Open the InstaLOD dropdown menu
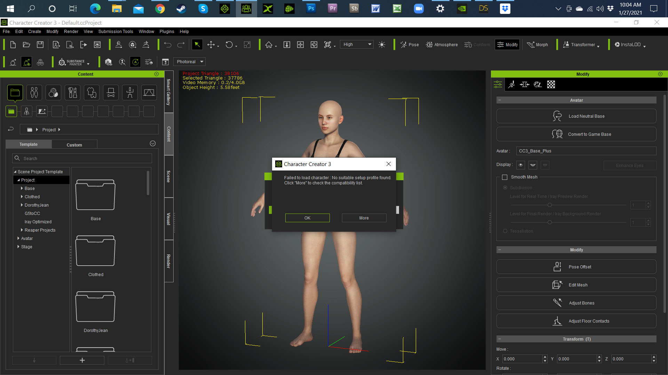The image size is (668, 375). [630, 45]
